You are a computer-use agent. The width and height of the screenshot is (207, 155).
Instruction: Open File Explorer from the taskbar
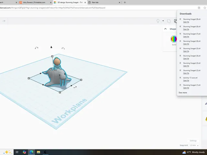[x=38, y=152]
